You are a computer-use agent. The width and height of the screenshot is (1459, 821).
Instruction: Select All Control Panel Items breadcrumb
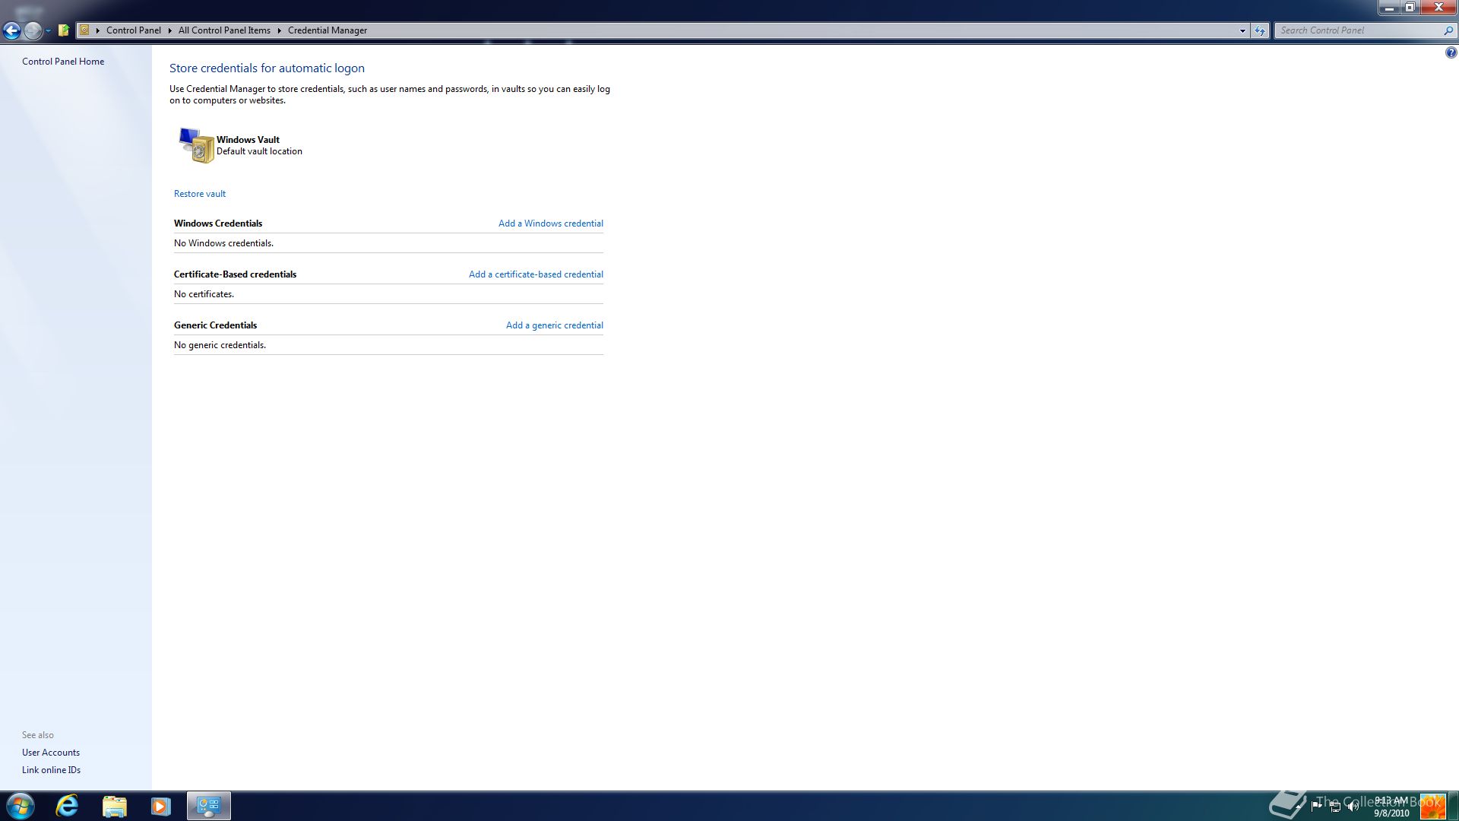click(x=224, y=30)
